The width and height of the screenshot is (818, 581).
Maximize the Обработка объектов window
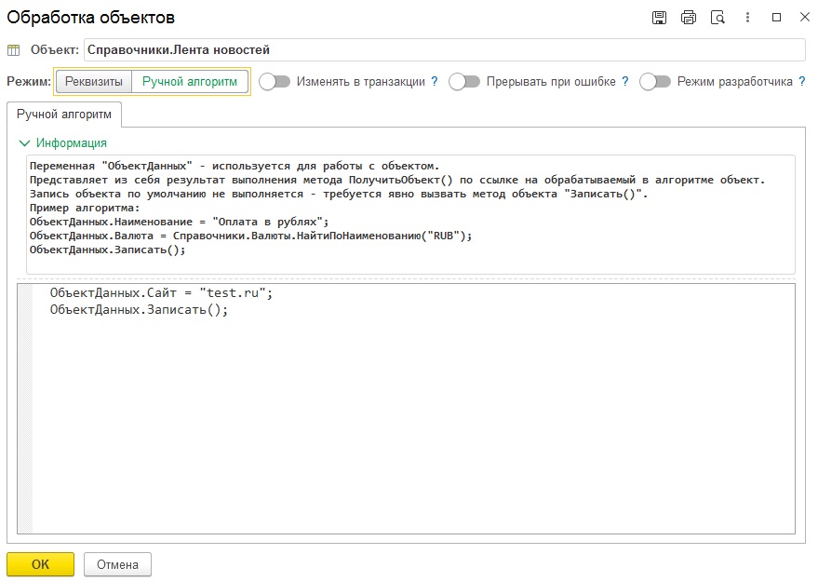(x=777, y=18)
